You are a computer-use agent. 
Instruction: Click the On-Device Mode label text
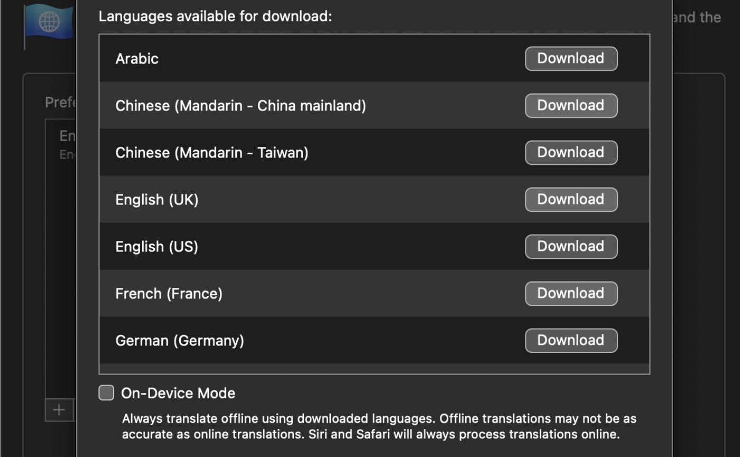click(x=178, y=393)
